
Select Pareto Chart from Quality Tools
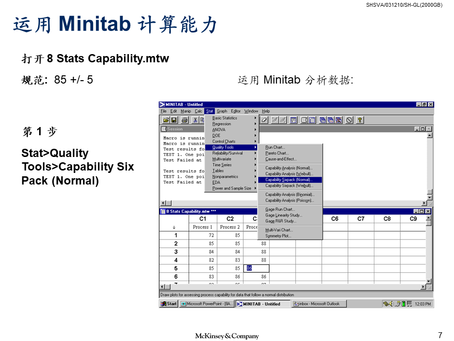277,153
